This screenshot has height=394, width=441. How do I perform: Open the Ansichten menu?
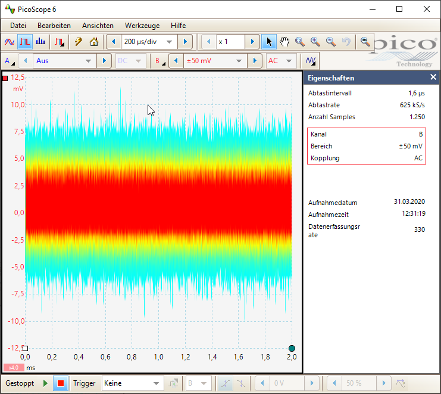(x=98, y=26)
